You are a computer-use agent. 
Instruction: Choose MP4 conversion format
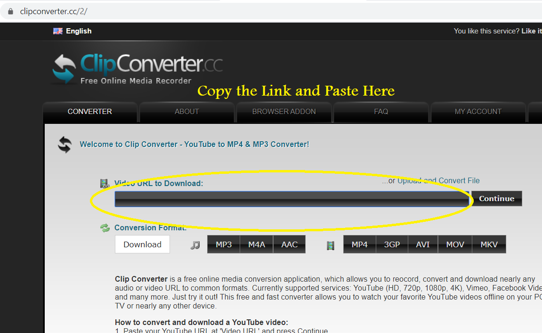coord(359,244)
